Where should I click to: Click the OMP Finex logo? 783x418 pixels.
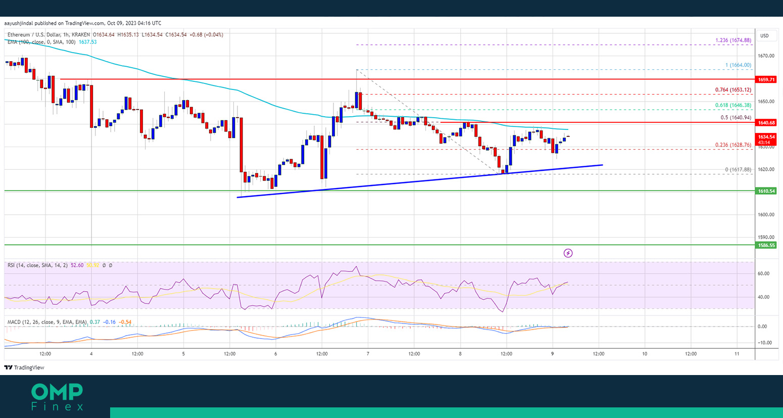tap(57, 397)
